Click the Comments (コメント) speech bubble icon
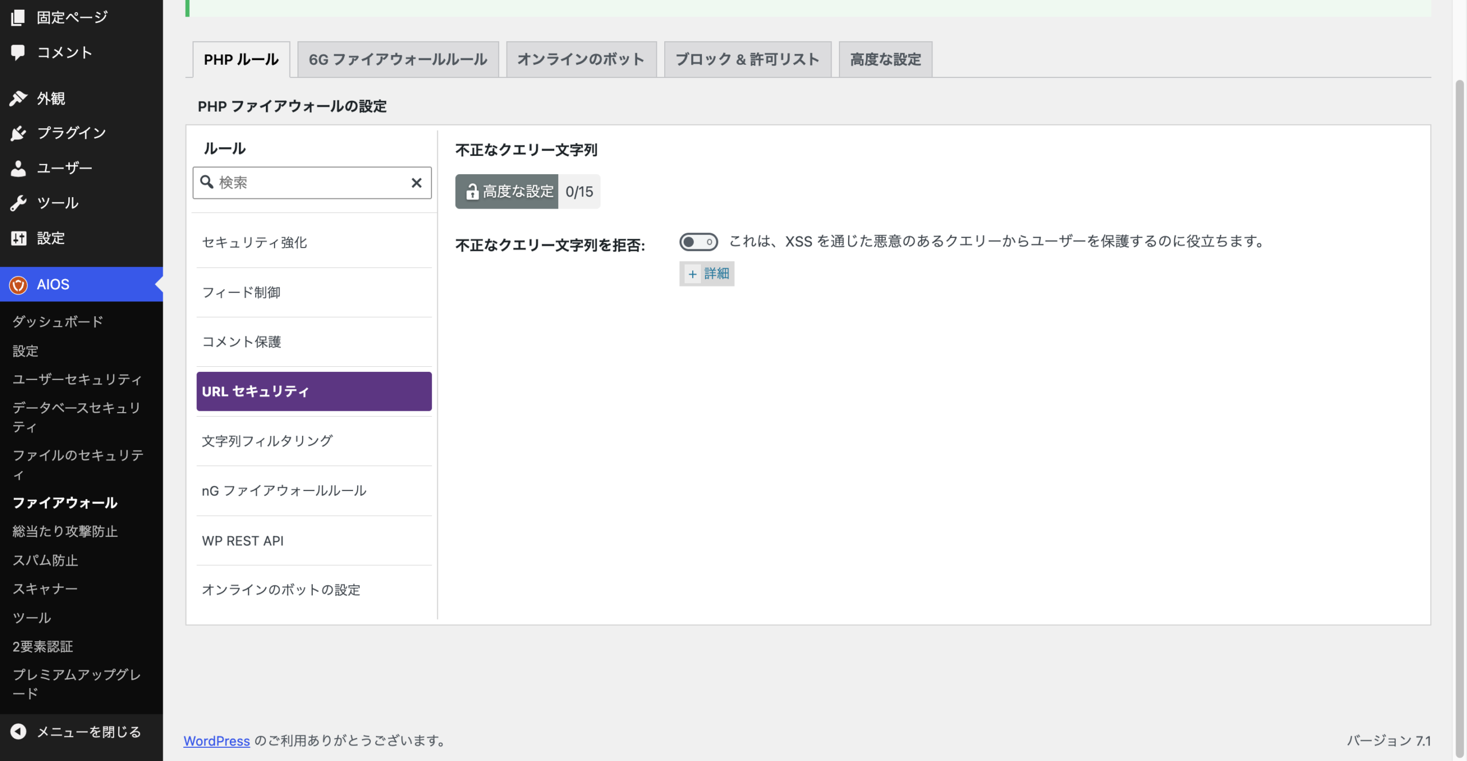 click(18, 53)
